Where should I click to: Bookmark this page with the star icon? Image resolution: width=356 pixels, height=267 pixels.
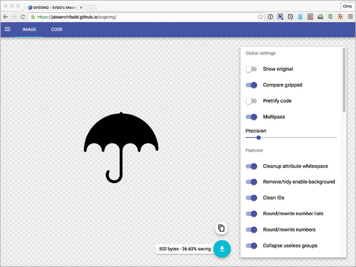click(x=260, y=17)
